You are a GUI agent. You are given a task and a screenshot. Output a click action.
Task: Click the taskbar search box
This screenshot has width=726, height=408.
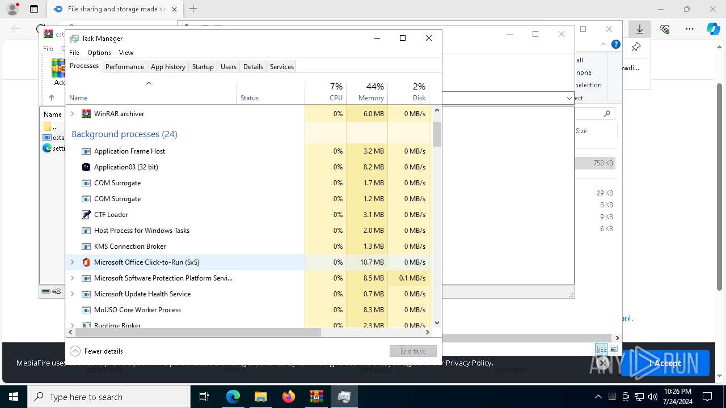pos(109,397)
